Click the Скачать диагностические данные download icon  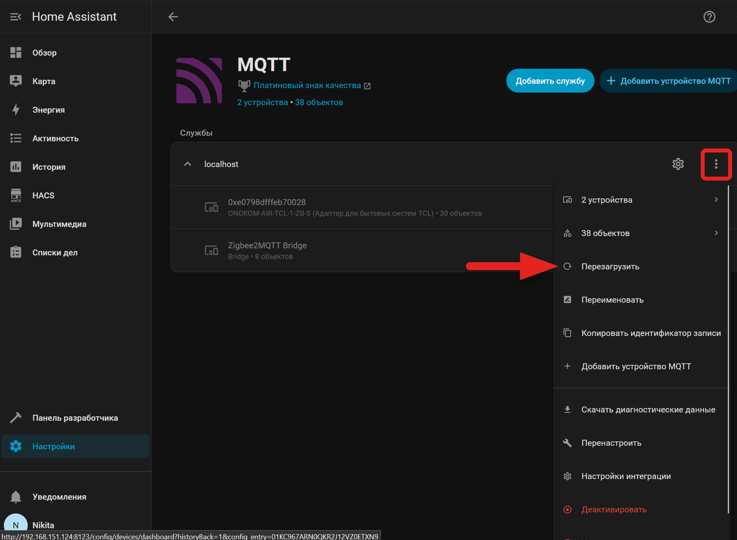click(567, 409)
